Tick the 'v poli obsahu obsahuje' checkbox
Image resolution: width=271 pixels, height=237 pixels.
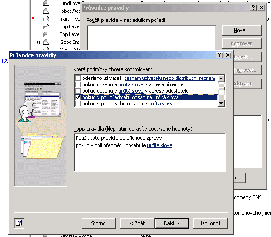click(78, 104)
